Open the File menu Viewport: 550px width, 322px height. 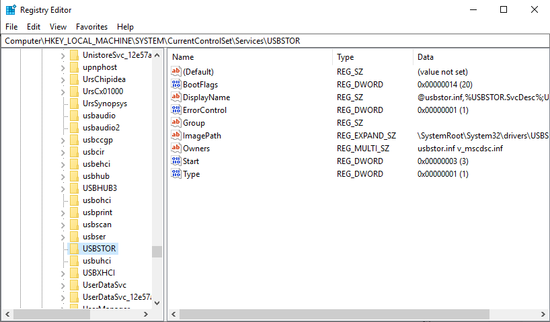tap(11, 27)
